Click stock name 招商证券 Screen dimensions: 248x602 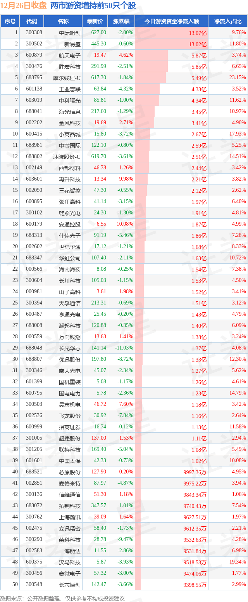[x=70, y=427]
